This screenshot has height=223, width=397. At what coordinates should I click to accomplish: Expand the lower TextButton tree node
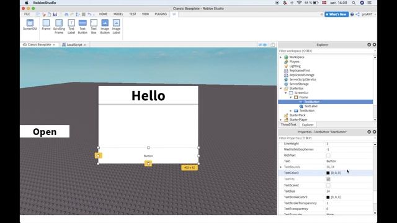click(x=291, y=111)
